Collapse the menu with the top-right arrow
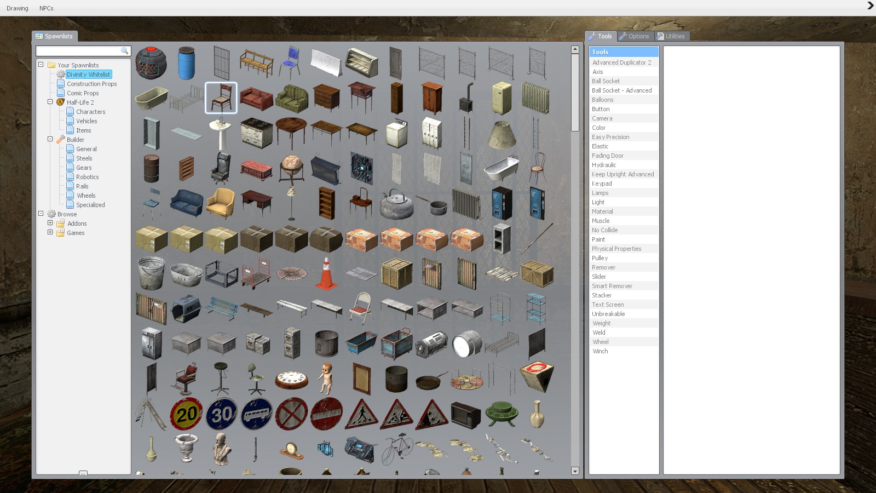This screenshot has height=493, width=876. click(x=870, y=5)
